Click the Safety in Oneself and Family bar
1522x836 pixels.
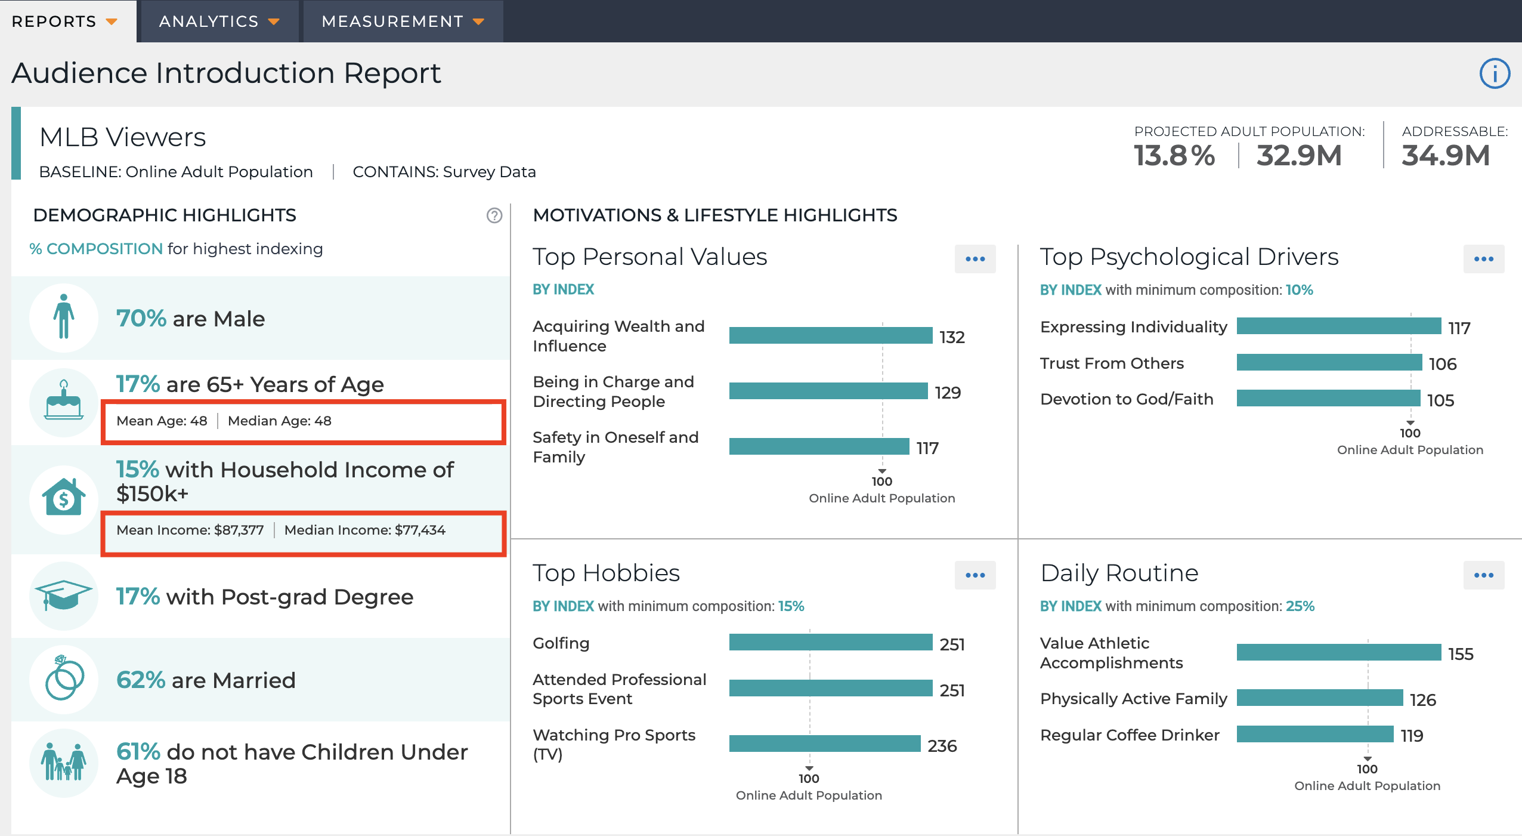click(x=819, y=447)
